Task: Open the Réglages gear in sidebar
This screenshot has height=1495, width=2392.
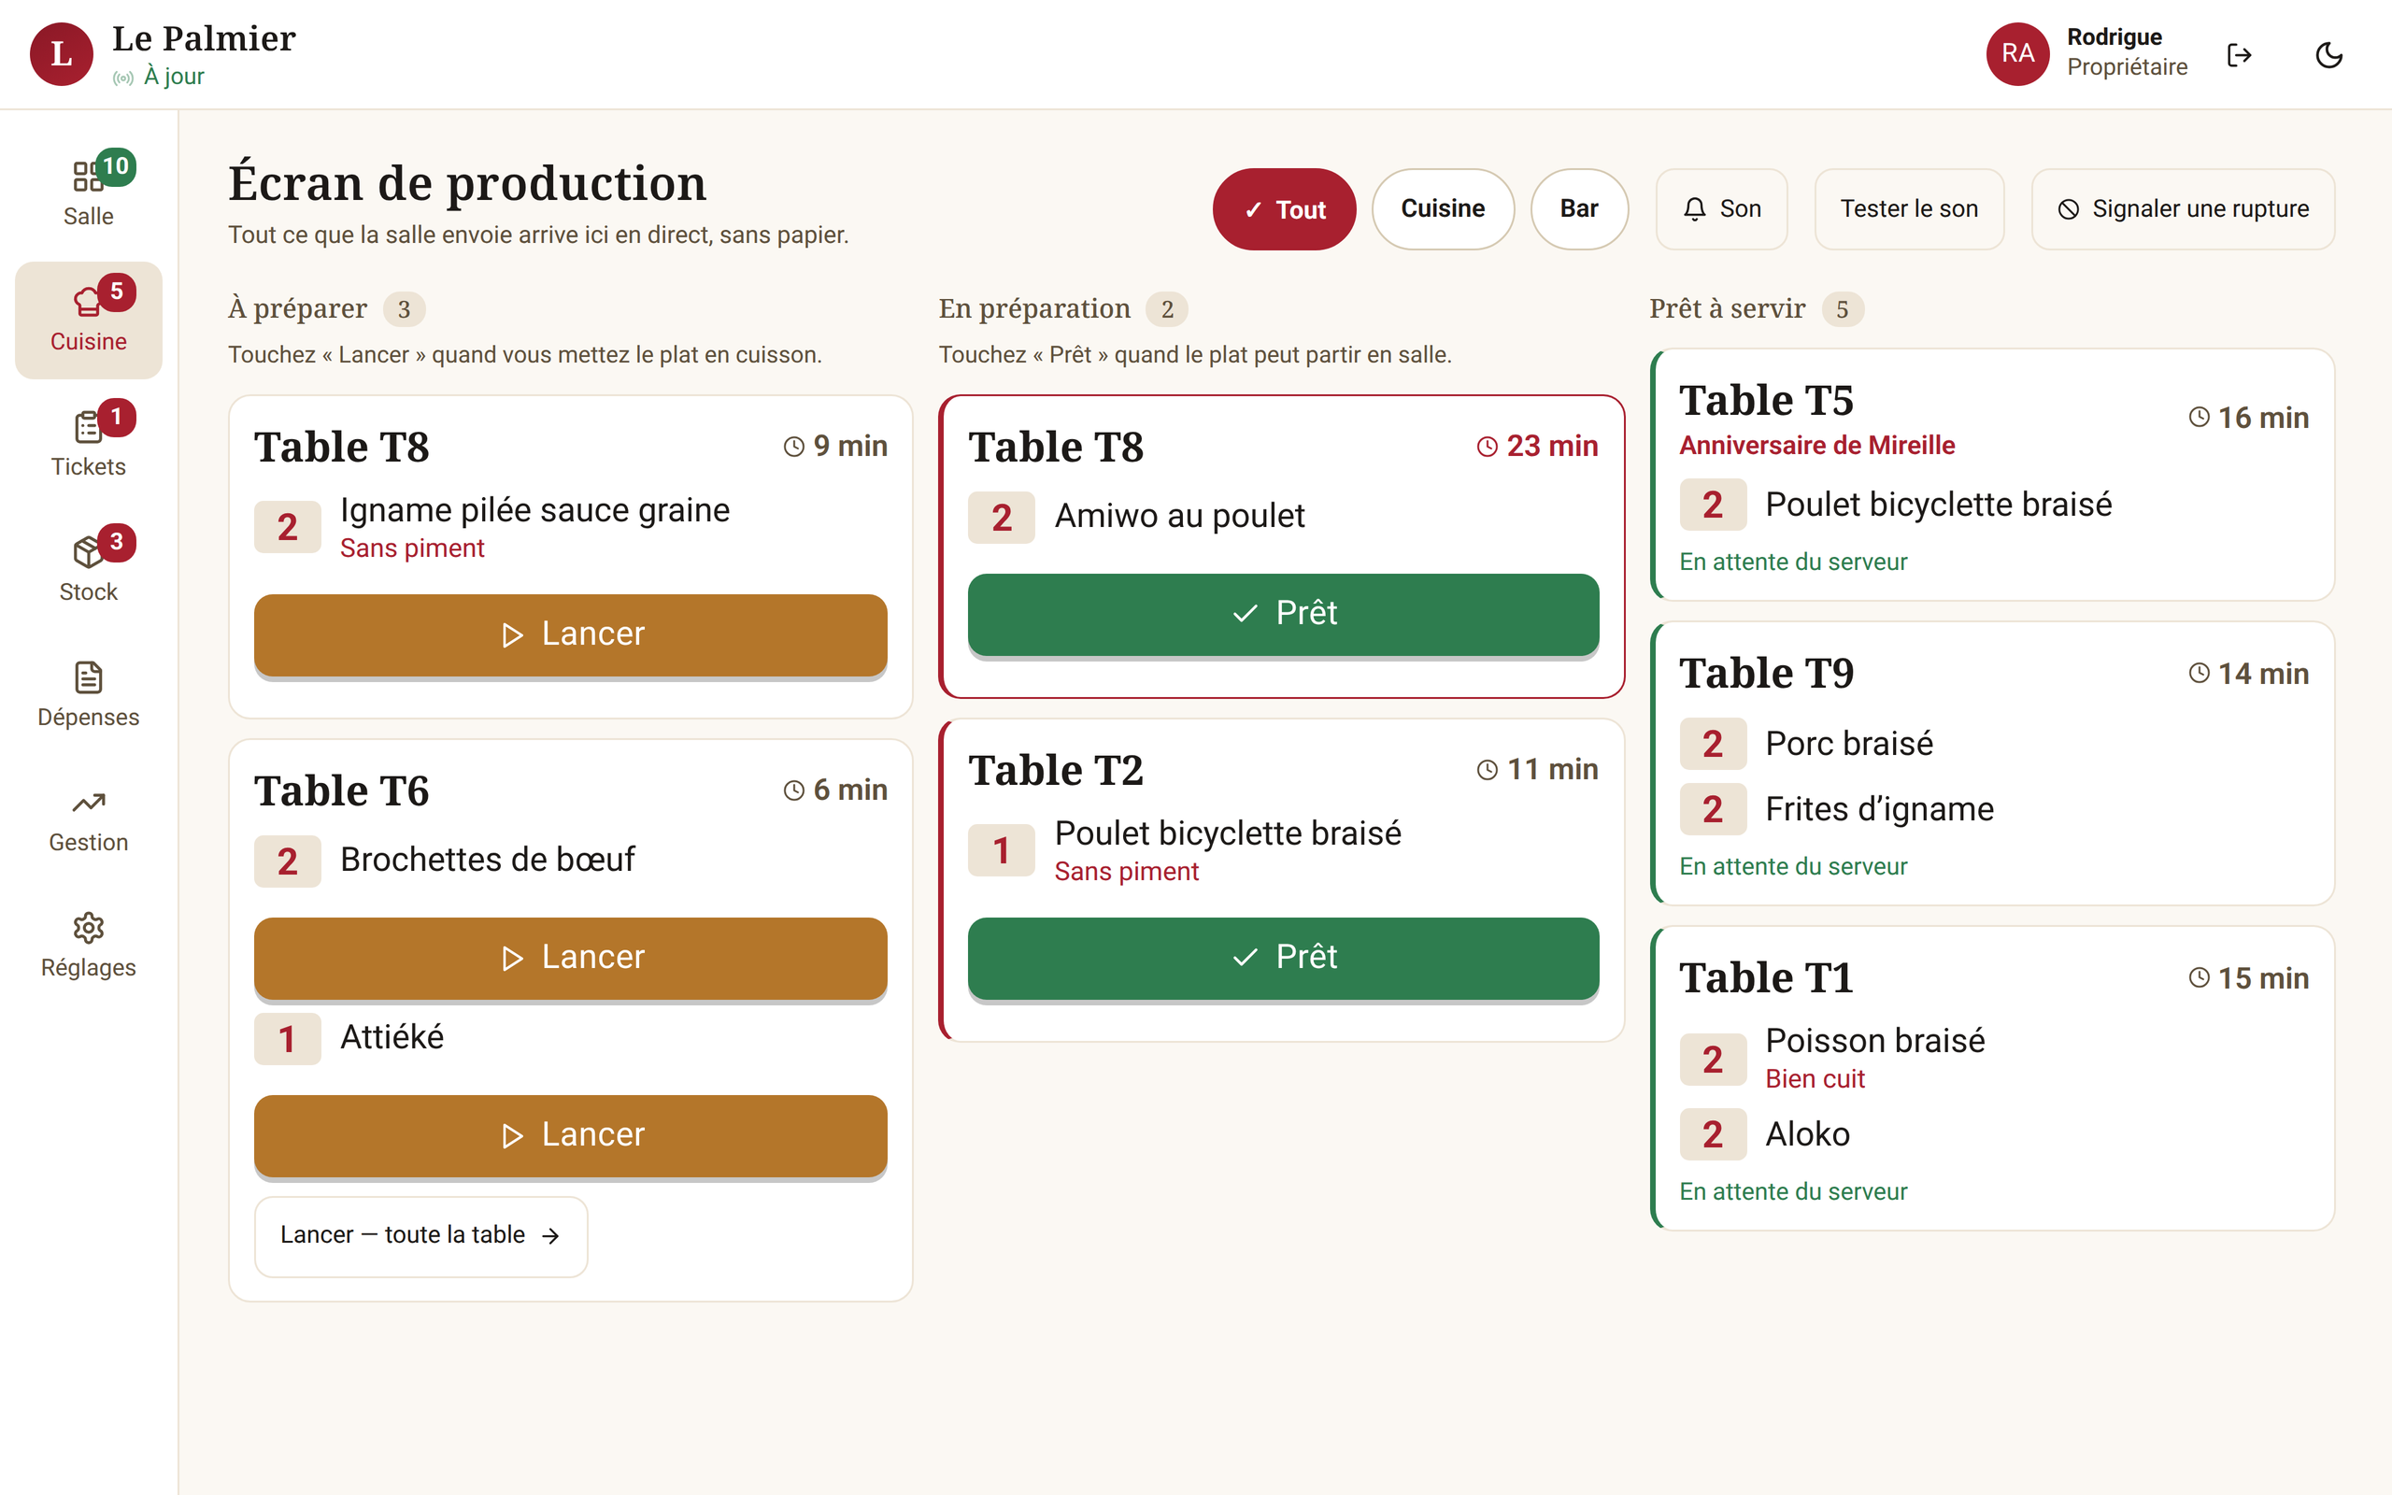Action: click(88, 946)
